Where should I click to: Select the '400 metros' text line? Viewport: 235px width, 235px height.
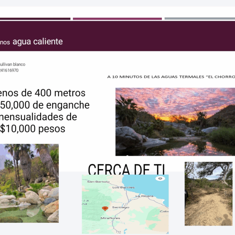tap(43, 93)
